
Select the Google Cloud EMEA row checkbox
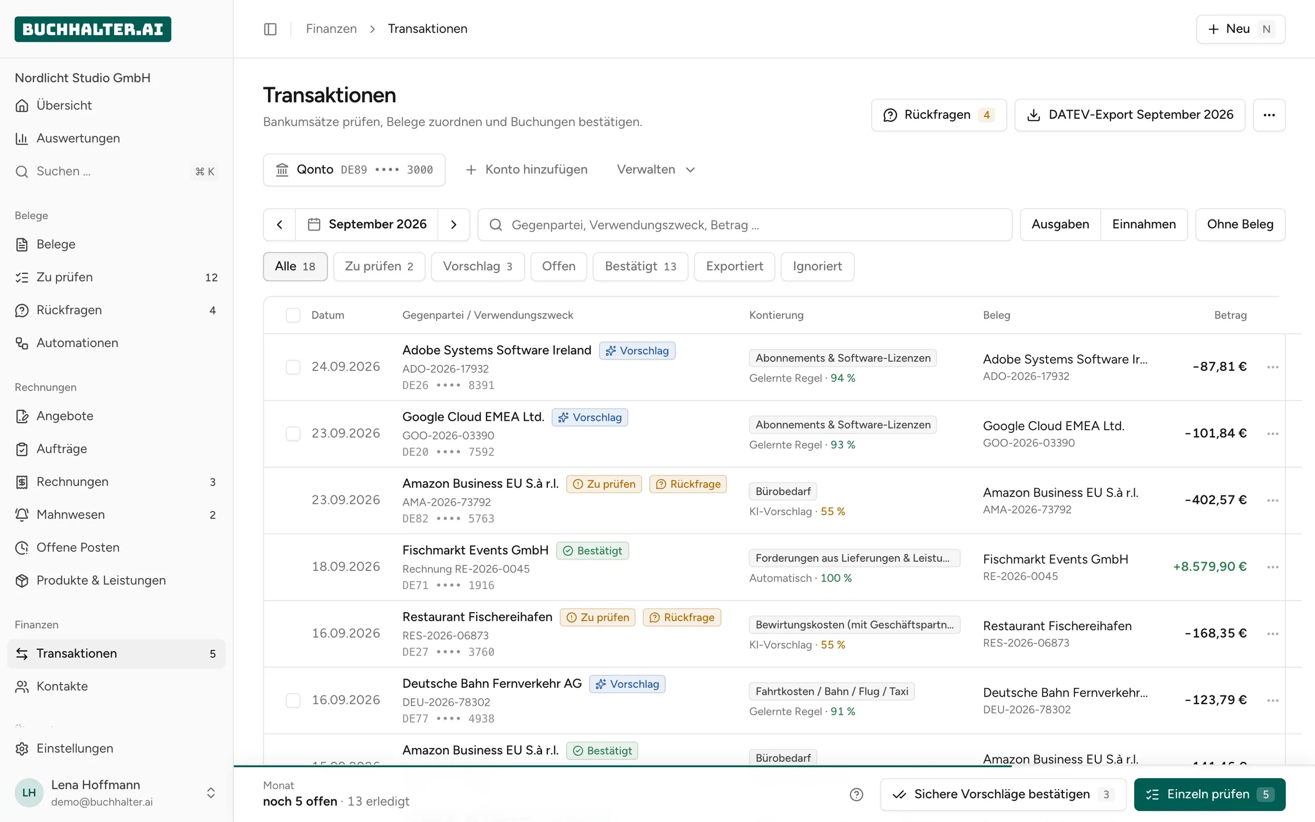click(293, 434)
